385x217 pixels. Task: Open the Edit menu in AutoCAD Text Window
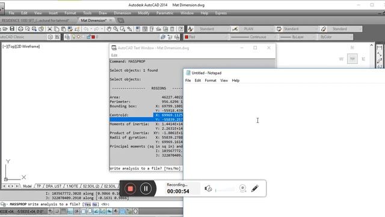click(x=114, y=55)
